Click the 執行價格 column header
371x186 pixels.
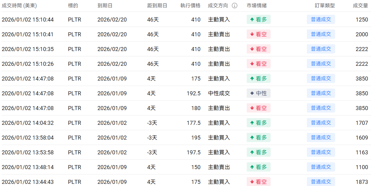click(x=190, y=6)
